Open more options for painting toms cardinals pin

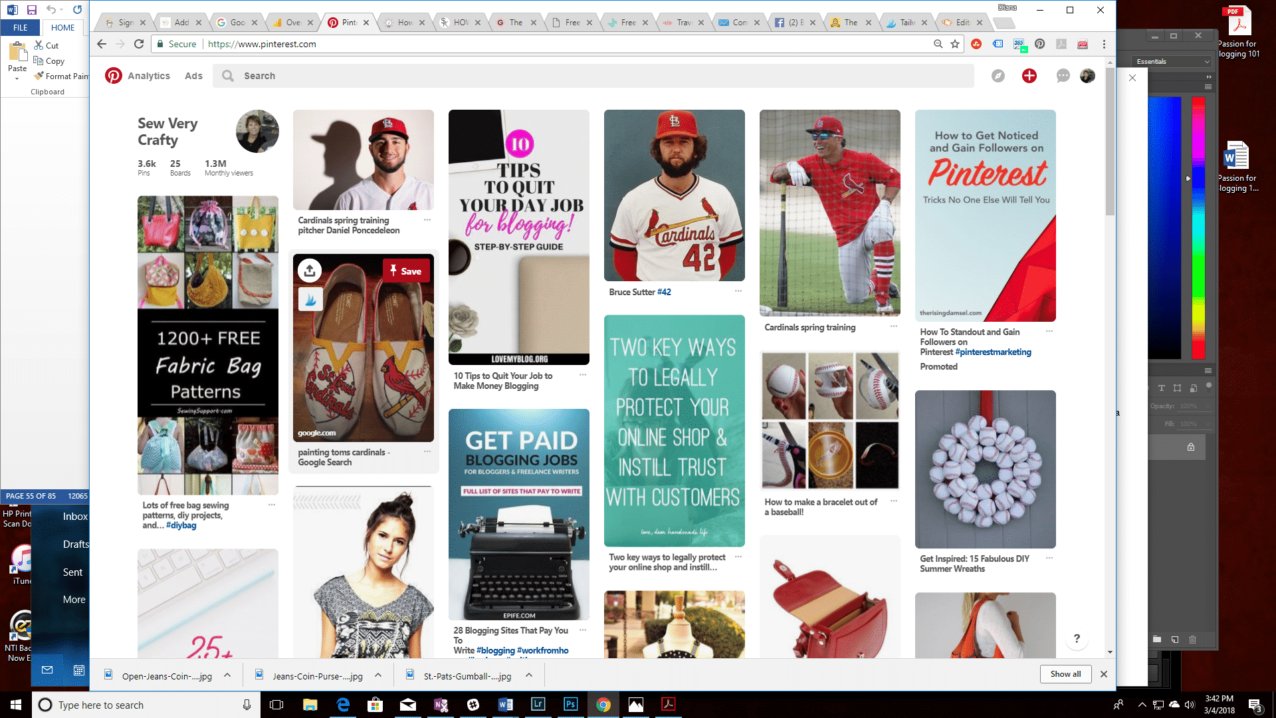[x=427, y=451]
